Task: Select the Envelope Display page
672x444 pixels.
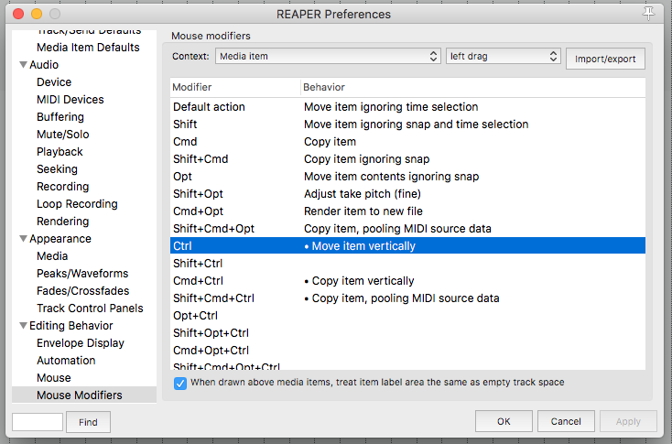Action: point(81,343)
